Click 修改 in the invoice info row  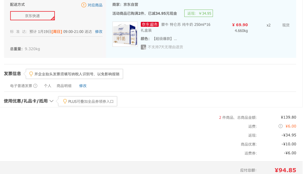pos(83,86)
